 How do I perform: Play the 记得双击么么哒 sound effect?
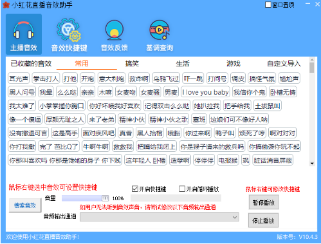point(167,106)
